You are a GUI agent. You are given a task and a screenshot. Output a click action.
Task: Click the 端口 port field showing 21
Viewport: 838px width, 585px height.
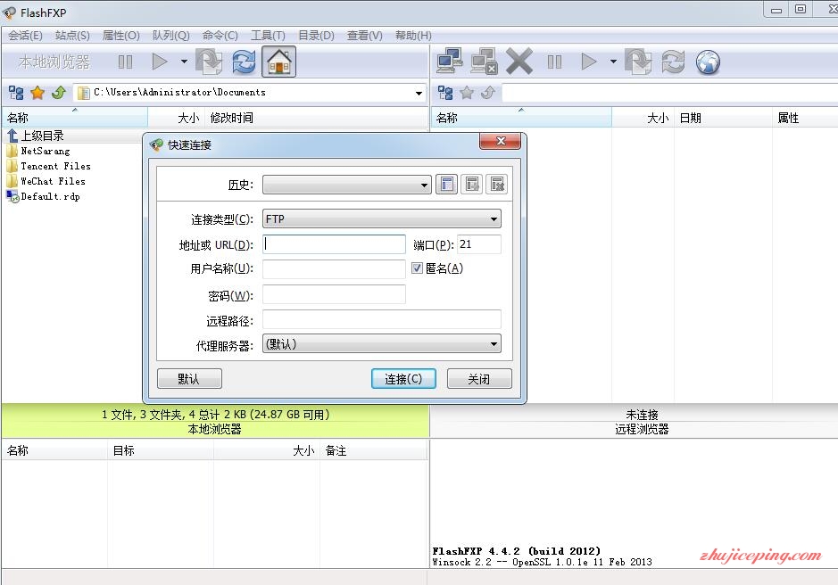(479, 244)
